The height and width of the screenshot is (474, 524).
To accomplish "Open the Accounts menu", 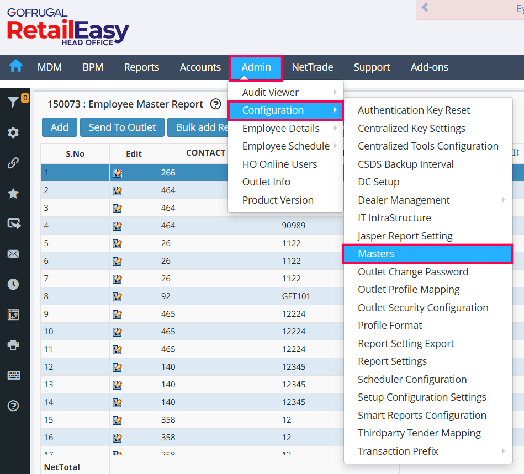I will pyautogui.click(x=200, y=67).
